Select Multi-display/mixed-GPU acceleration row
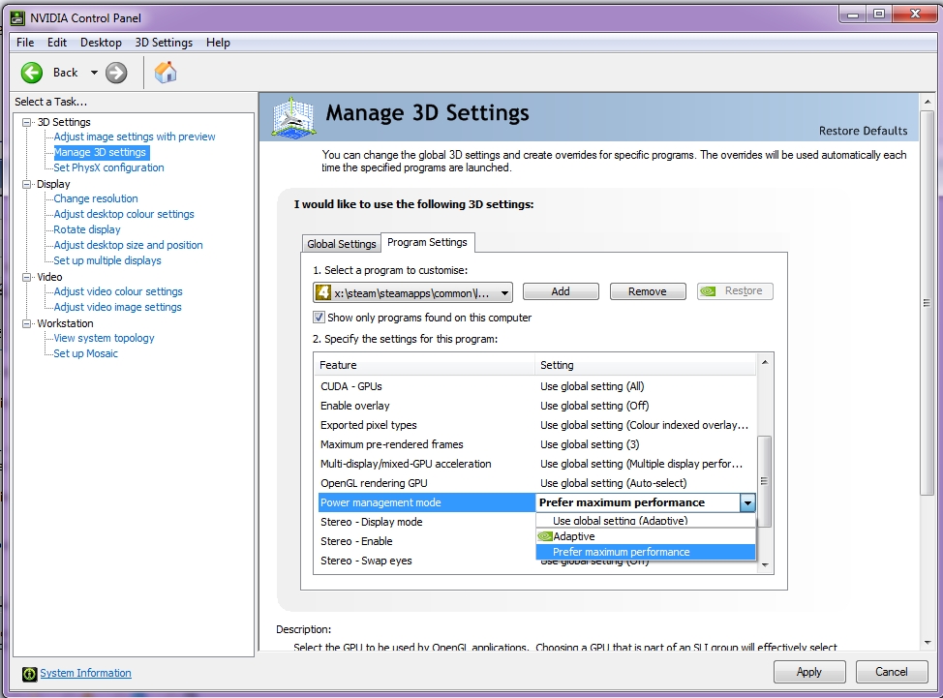The height and width of the screenshot is (698, 943). tap(535, 464)
